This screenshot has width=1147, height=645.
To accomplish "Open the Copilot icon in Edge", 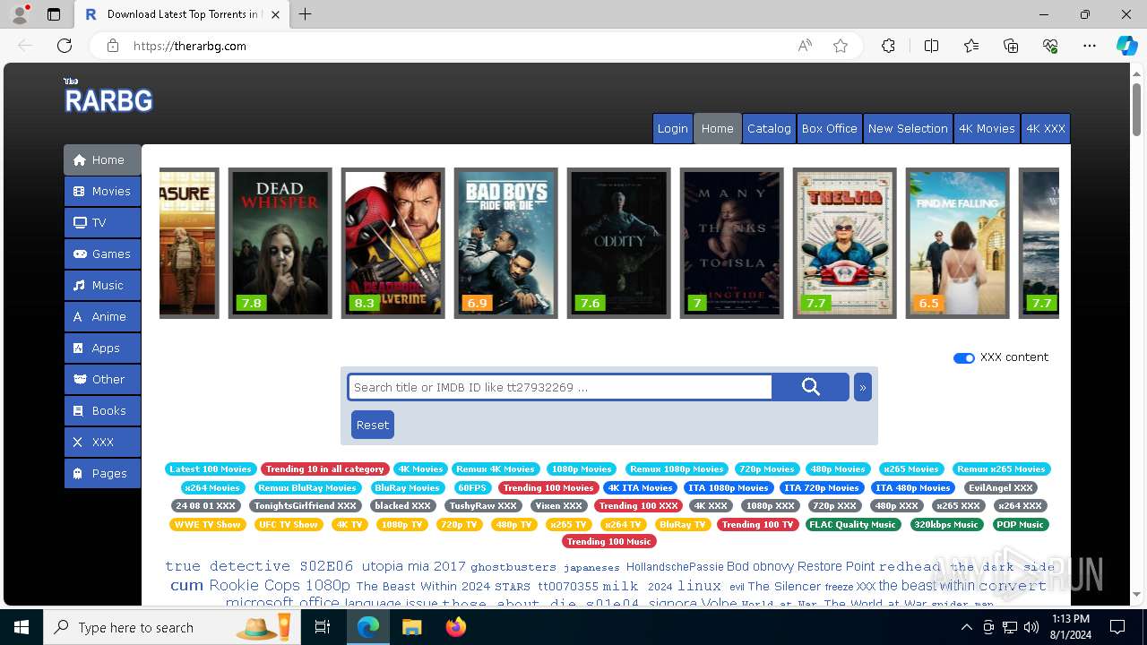I will [1126, 46].
